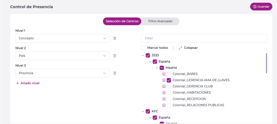Image resolution: width=277 pixels, height=124 pixels.
Task: Click store icon beside Colonial_BARES
Action: click(164, 74)
